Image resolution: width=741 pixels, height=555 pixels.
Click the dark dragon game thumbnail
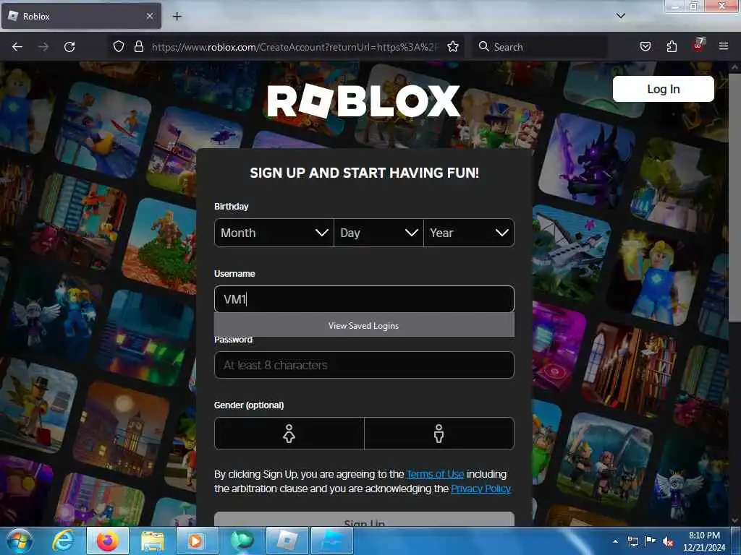(x=586, y=160)
